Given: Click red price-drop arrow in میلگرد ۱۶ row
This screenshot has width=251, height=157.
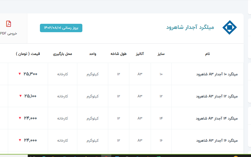Looking at the screenshot, I should click(x=20, y=140).
